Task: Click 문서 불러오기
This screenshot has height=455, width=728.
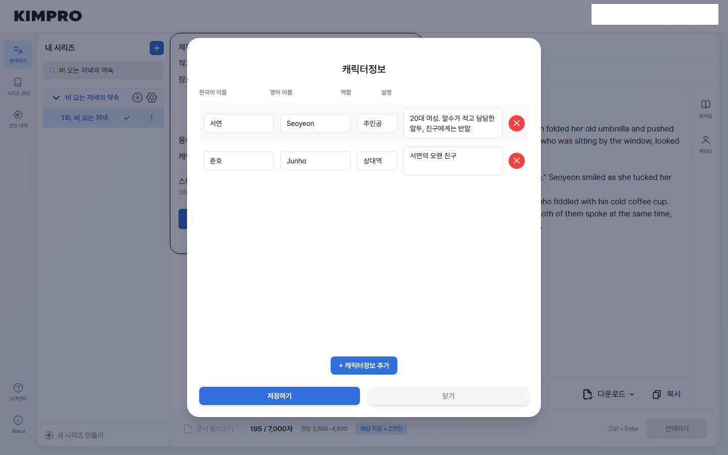Action: click(x=209, y=429)
